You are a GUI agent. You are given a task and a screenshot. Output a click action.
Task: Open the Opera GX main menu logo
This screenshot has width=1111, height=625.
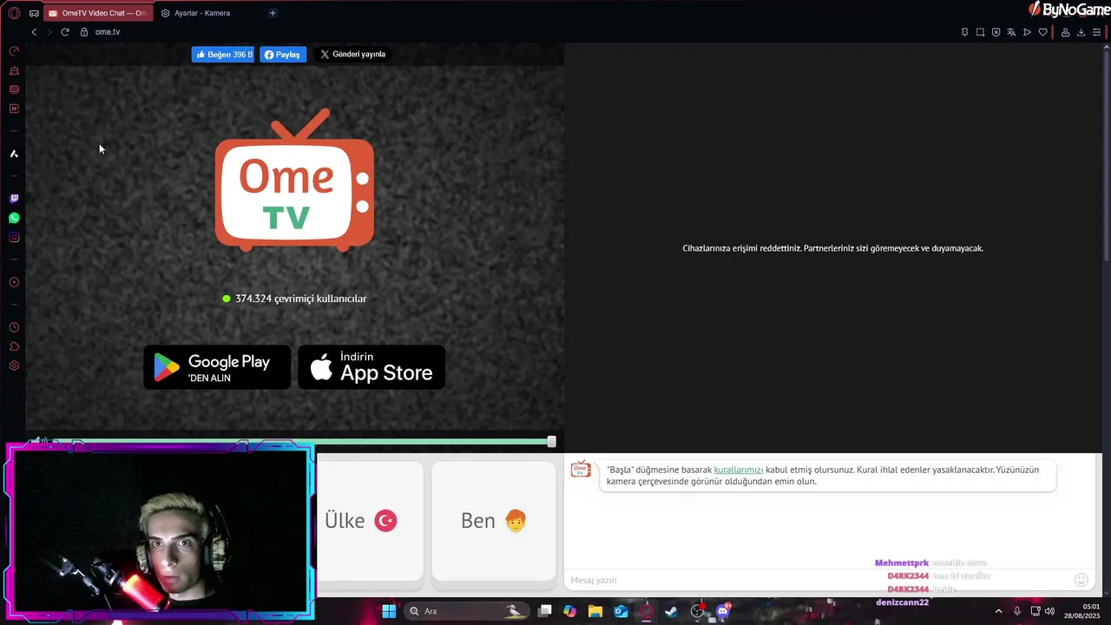coord(14,13)
